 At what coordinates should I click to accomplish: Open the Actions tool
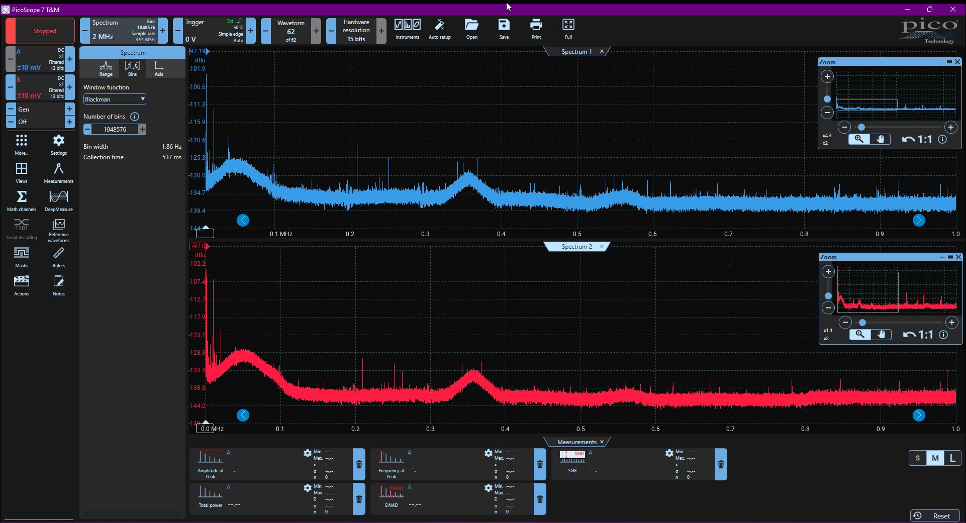[22, 285]
